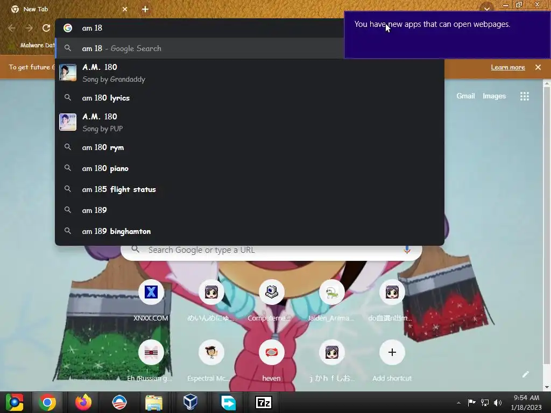551x413 pixels.
Task: Click the 'new apps can open webpages' notification
Action: pyautogui.click(x=447, y=35)
